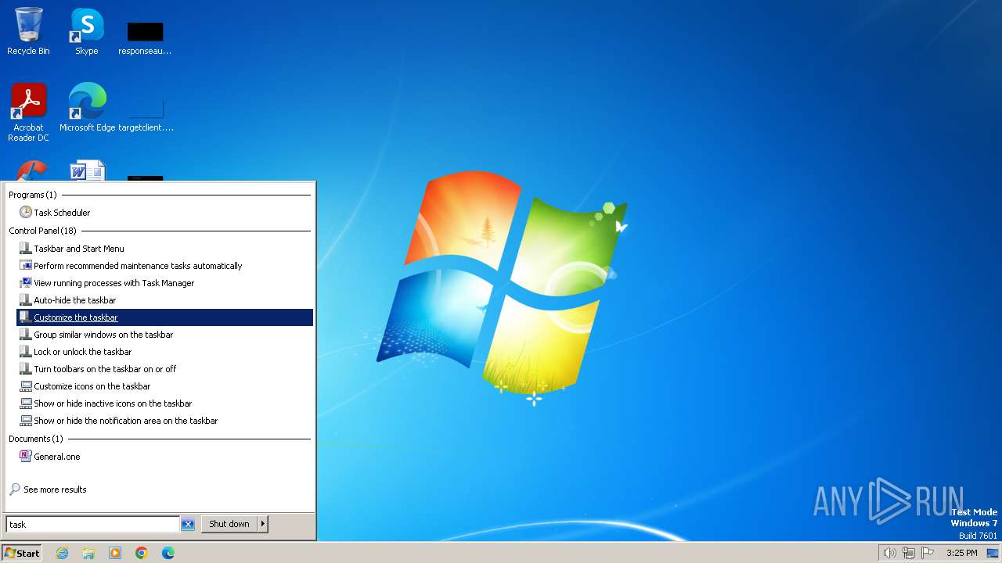
Task: Click the Programs (1) group header
Action: point(33,195)
